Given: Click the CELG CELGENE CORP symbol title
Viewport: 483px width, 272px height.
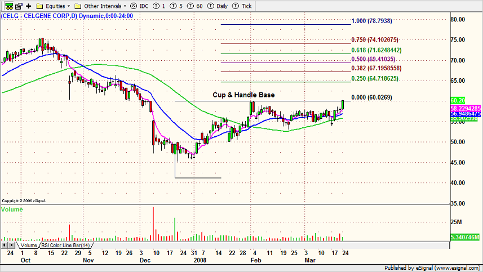Looking at the screenshot, I should pos(67,16).
